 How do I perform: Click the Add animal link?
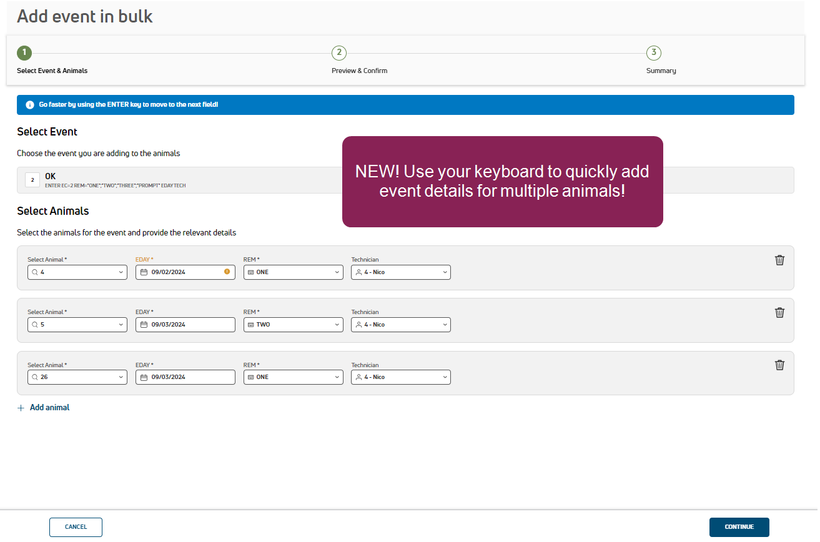click(49, 408)
